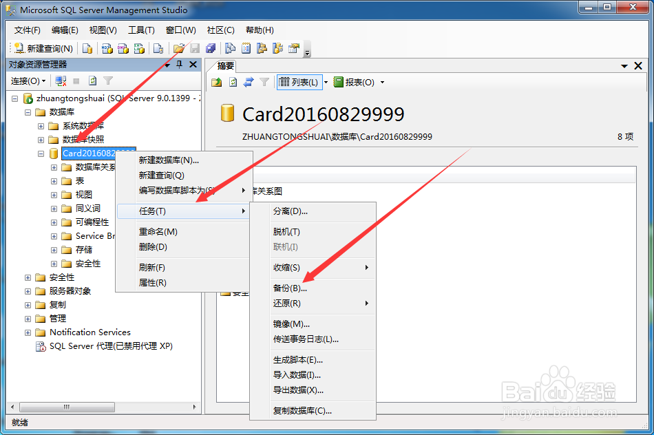
Task: Click the XMLA query toolbar icon
Action: tap(139, 48)
